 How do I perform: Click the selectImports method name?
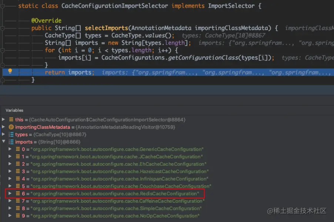tap(106, 28)
